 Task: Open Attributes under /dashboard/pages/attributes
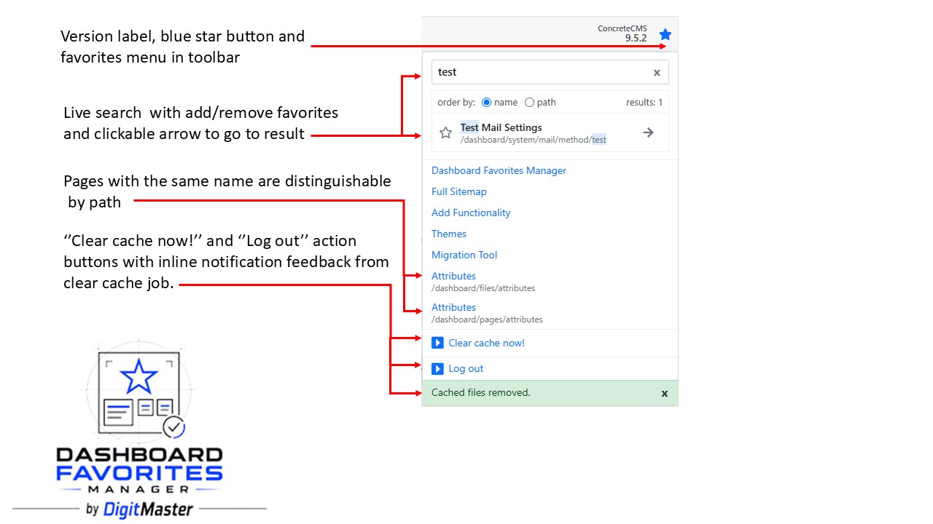tap(453, 307)
